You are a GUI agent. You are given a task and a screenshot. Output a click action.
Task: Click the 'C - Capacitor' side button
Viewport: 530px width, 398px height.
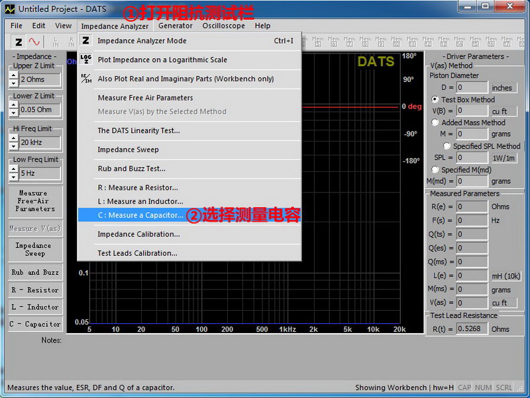pos(35,325)
